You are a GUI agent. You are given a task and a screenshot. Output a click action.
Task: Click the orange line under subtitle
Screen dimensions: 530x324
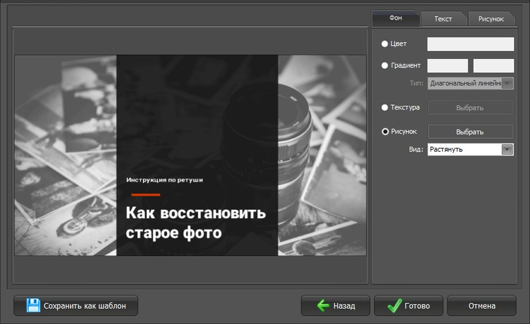(x=146, y=195)
